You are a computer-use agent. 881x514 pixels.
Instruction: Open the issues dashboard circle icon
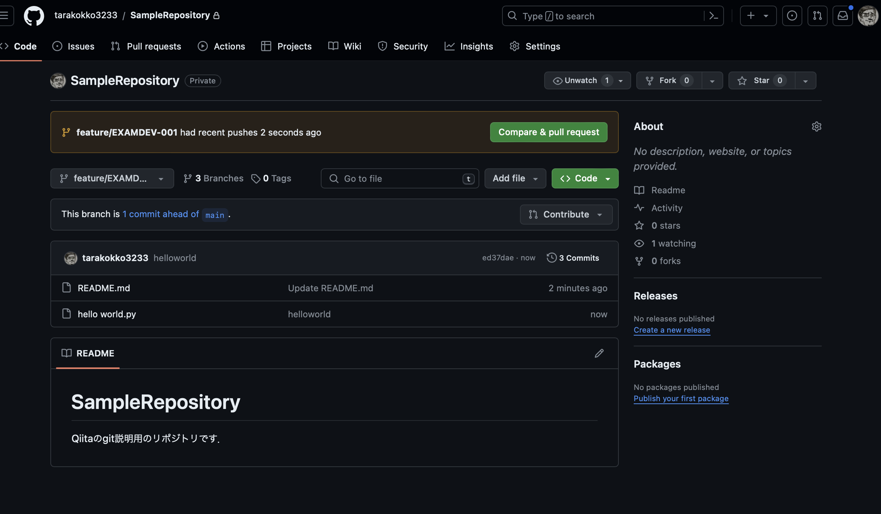[792, 16]
